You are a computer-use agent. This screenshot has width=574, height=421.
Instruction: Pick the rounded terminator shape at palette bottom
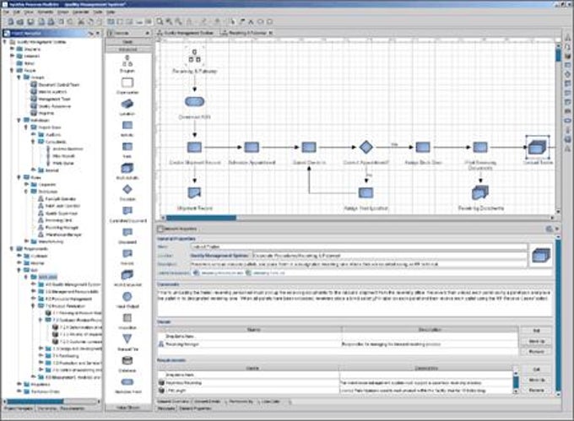pyautogui.click(x=127, y=382)
